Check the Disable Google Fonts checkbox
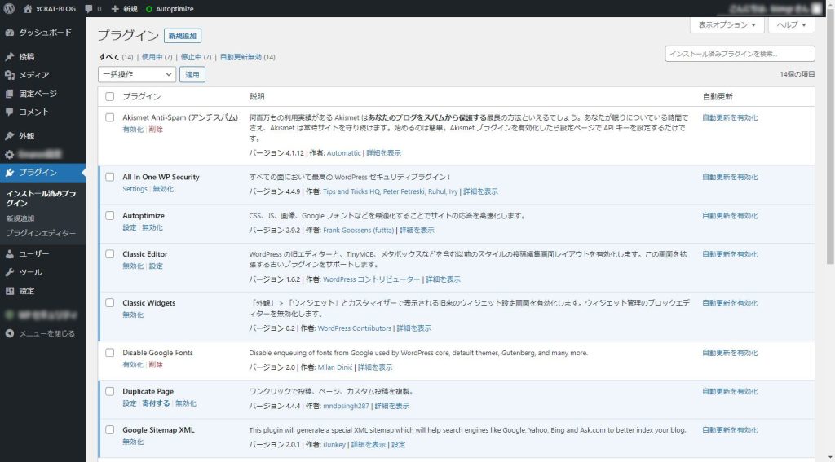835x462 pixels. coord(110,352)
